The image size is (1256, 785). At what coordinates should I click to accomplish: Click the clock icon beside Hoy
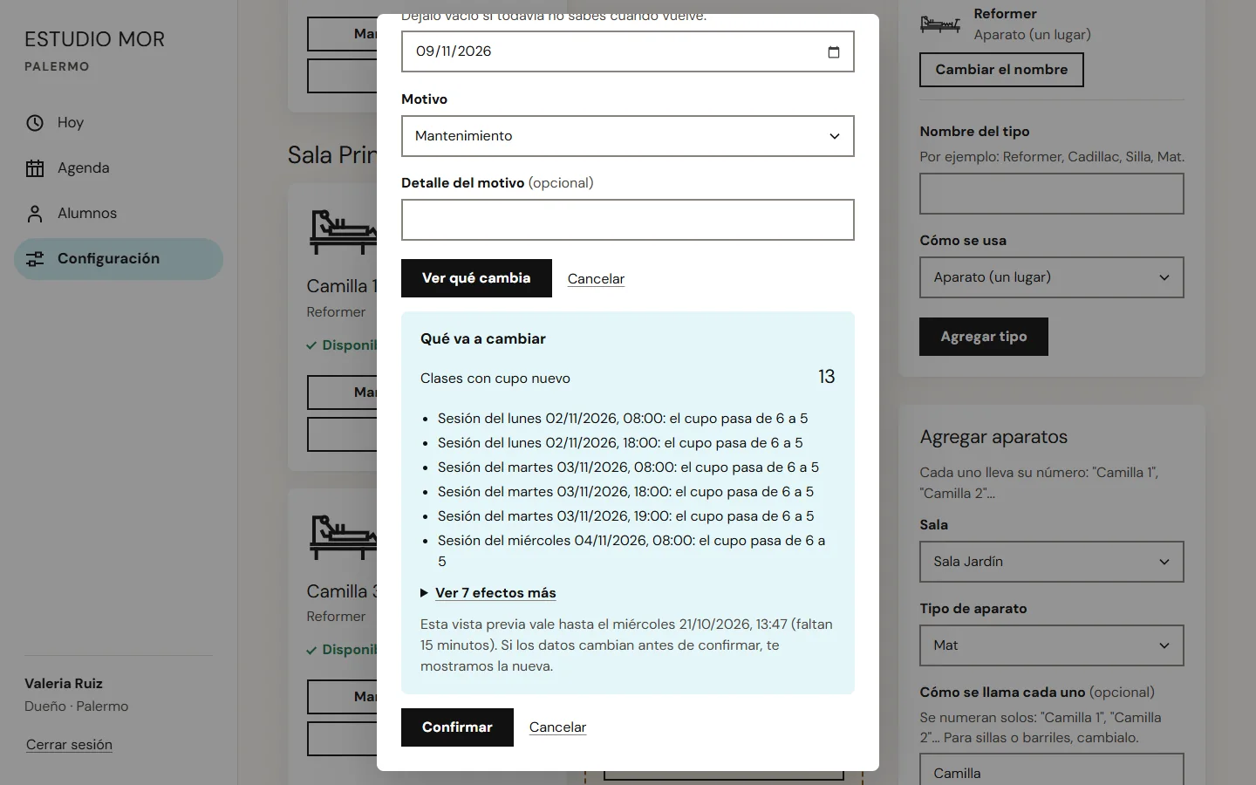[x=35, y=123]
